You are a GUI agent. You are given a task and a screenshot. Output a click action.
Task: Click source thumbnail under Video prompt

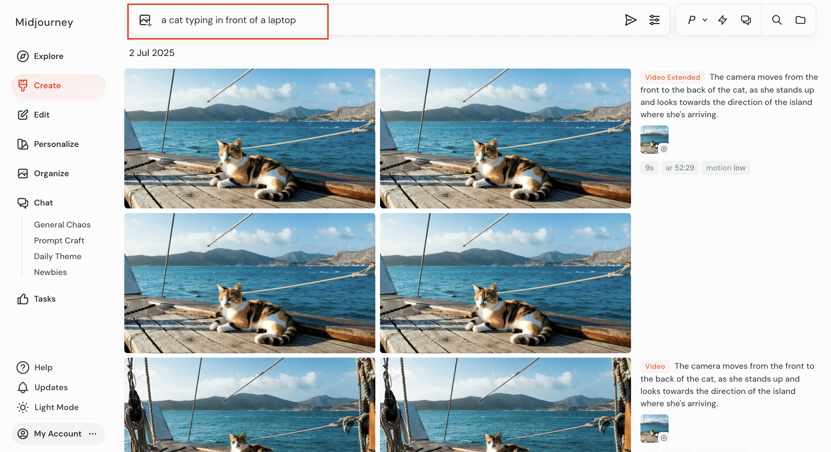654,429
